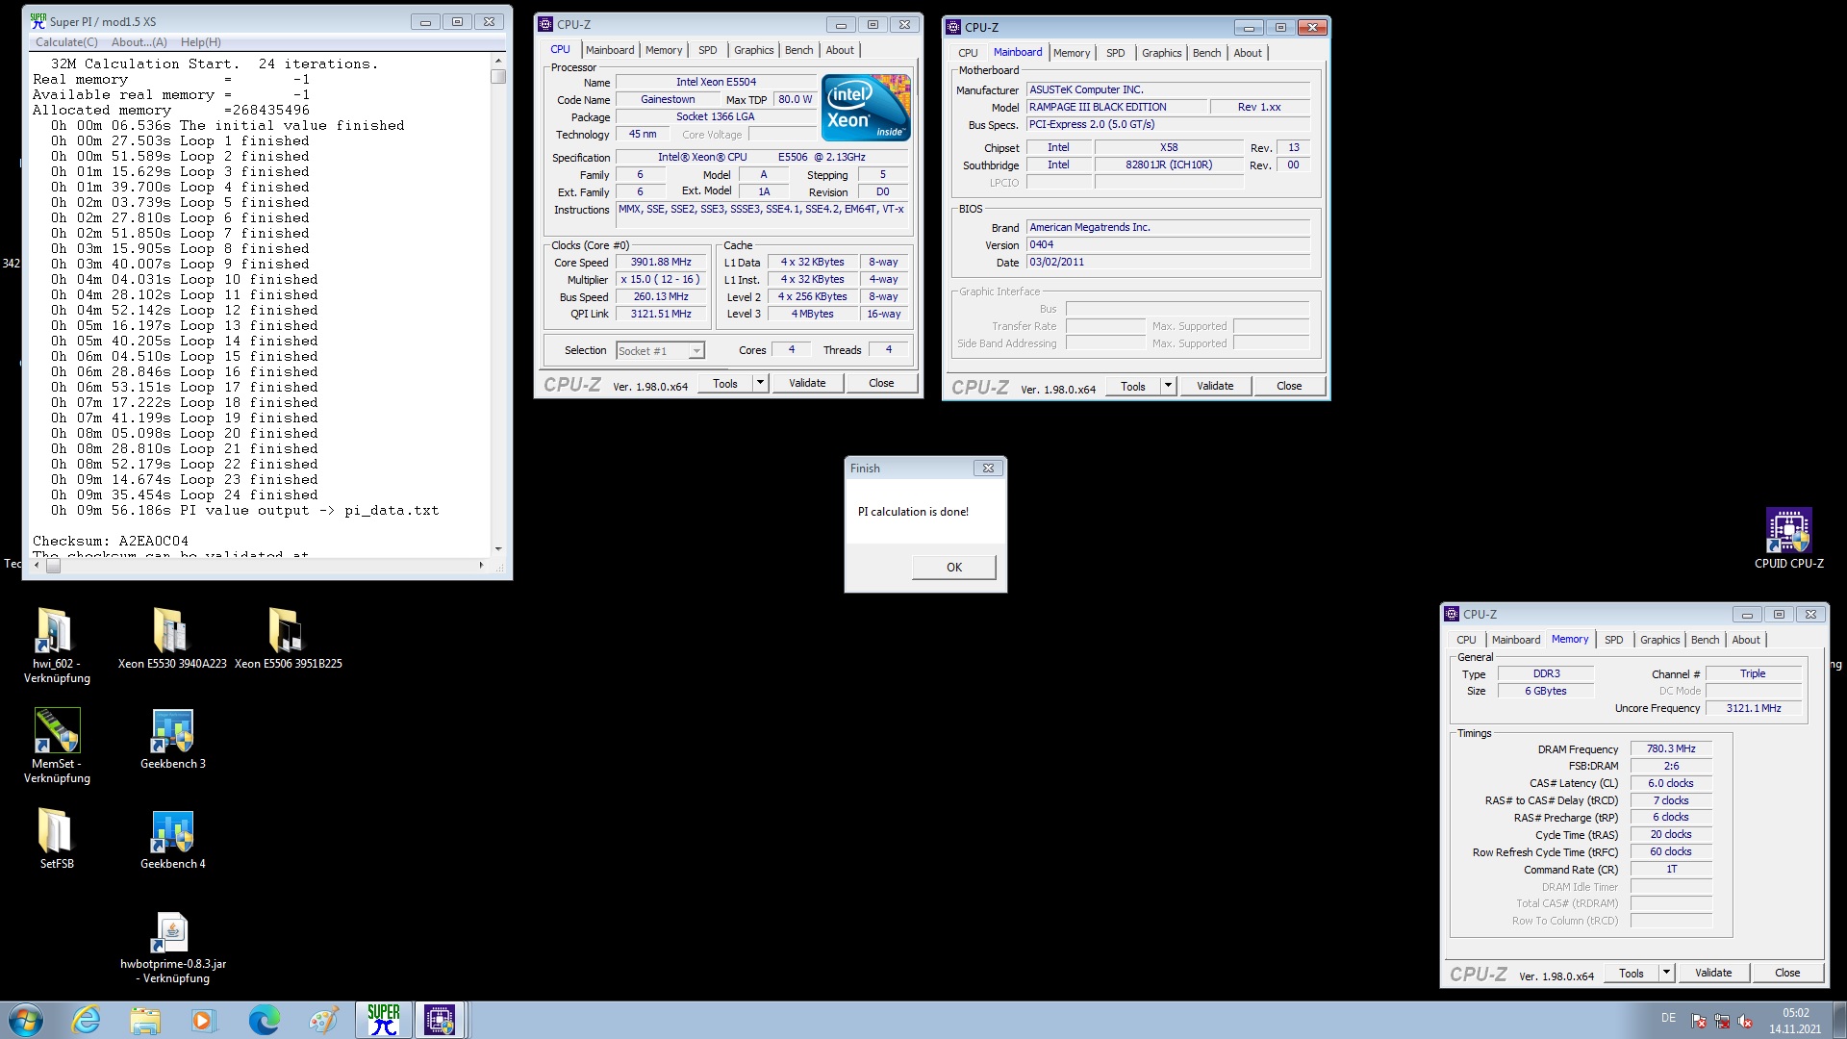Click the Core Speed value 3901.88 MHz
The width and height of the screenshot is (1847, 1039).
tap(661, 262)
